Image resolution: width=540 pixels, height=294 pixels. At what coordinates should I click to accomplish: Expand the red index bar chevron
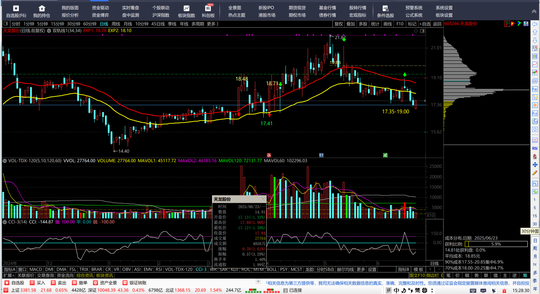click(6, 290)
